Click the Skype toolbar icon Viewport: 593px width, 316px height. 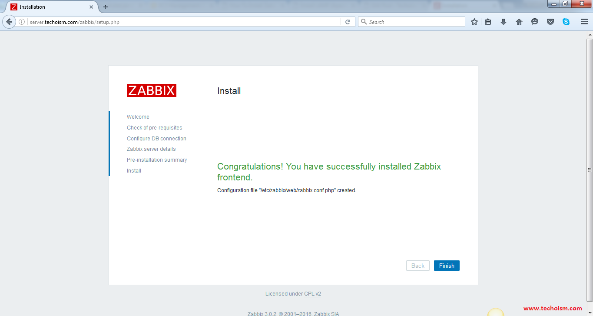click(566, 22)
